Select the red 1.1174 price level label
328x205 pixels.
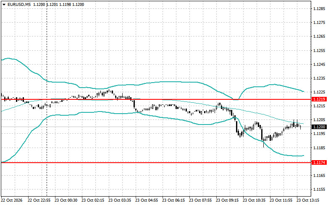[x=319, y=162]
